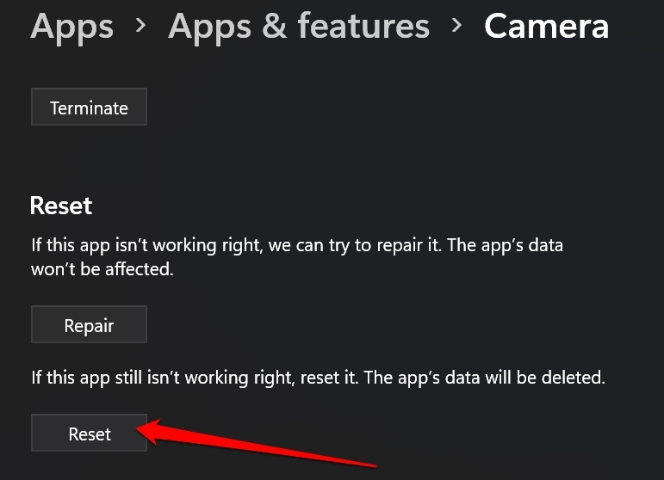Click the "won't be affected" text line

tap(102, 269)
